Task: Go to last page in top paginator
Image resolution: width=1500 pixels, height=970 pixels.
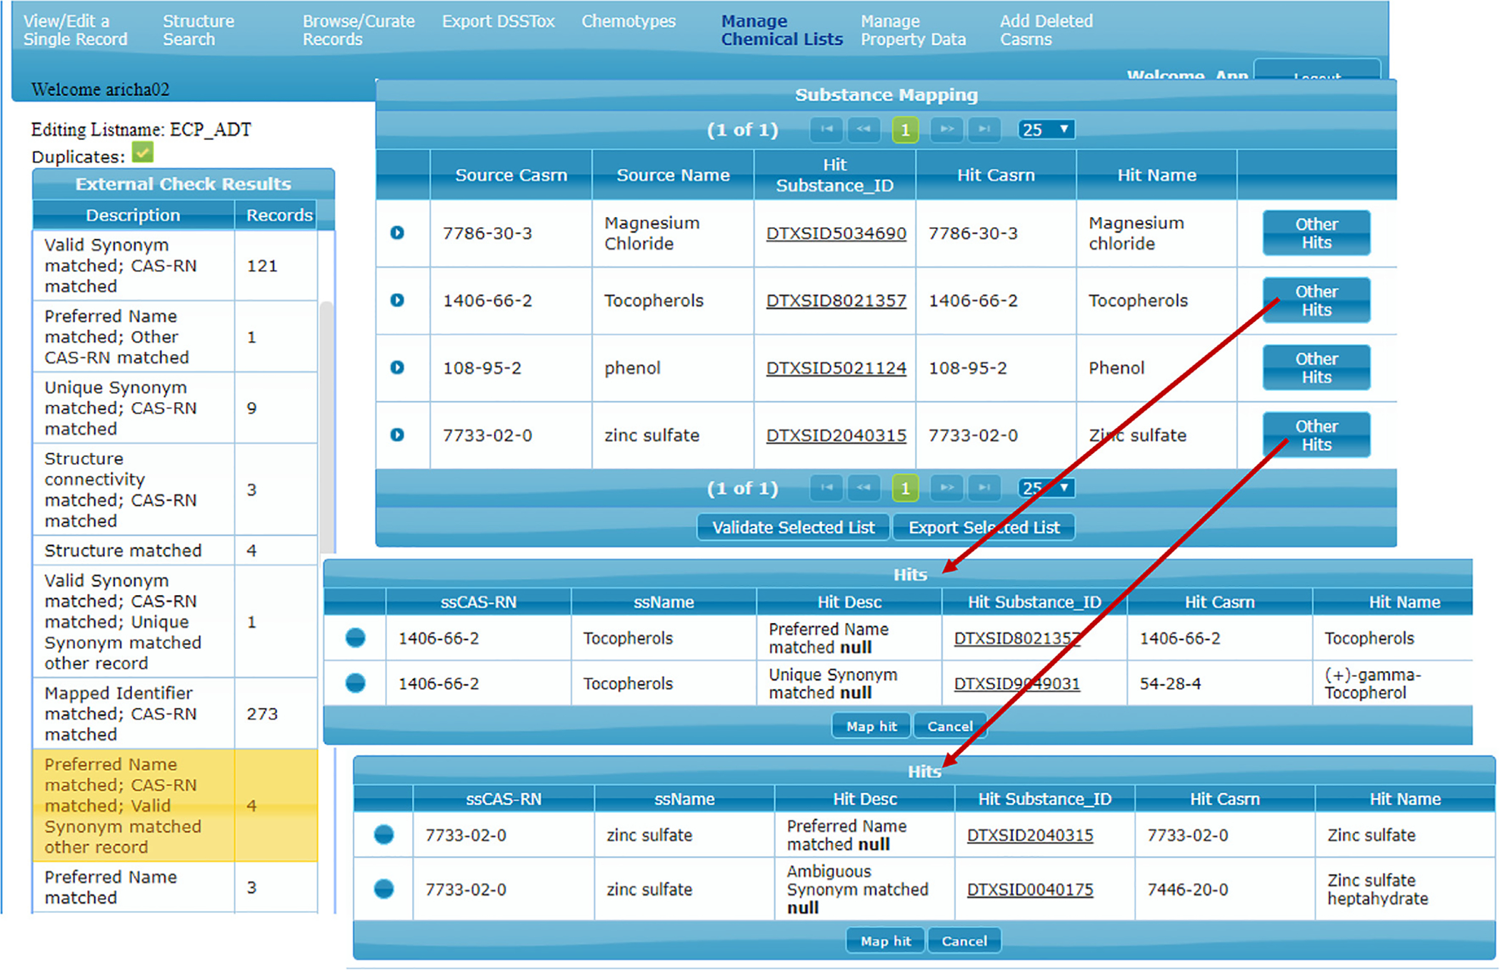Action: 984,129
